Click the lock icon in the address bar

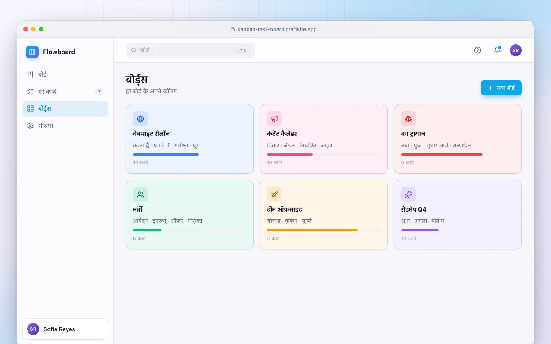coord(233,29)
